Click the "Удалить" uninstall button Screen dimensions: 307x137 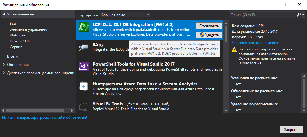(x=209, y=35)
